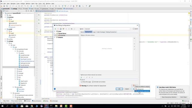Select LocaleController in project tree
The image size is (192, 108).
point(25,55)
